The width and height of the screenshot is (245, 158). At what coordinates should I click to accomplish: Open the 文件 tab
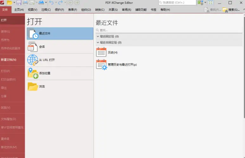tap(5, 10)
